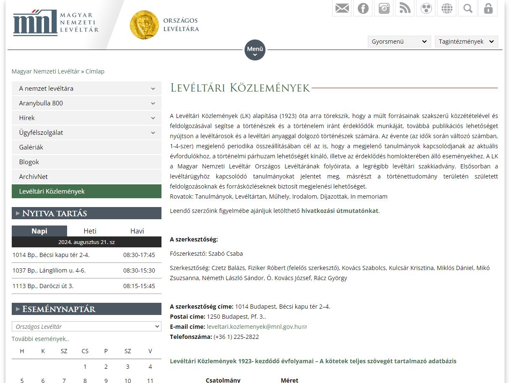Click the Levéltári Közlemények page heading
Screen dimensions: 510x383
[x=240, y=88]
